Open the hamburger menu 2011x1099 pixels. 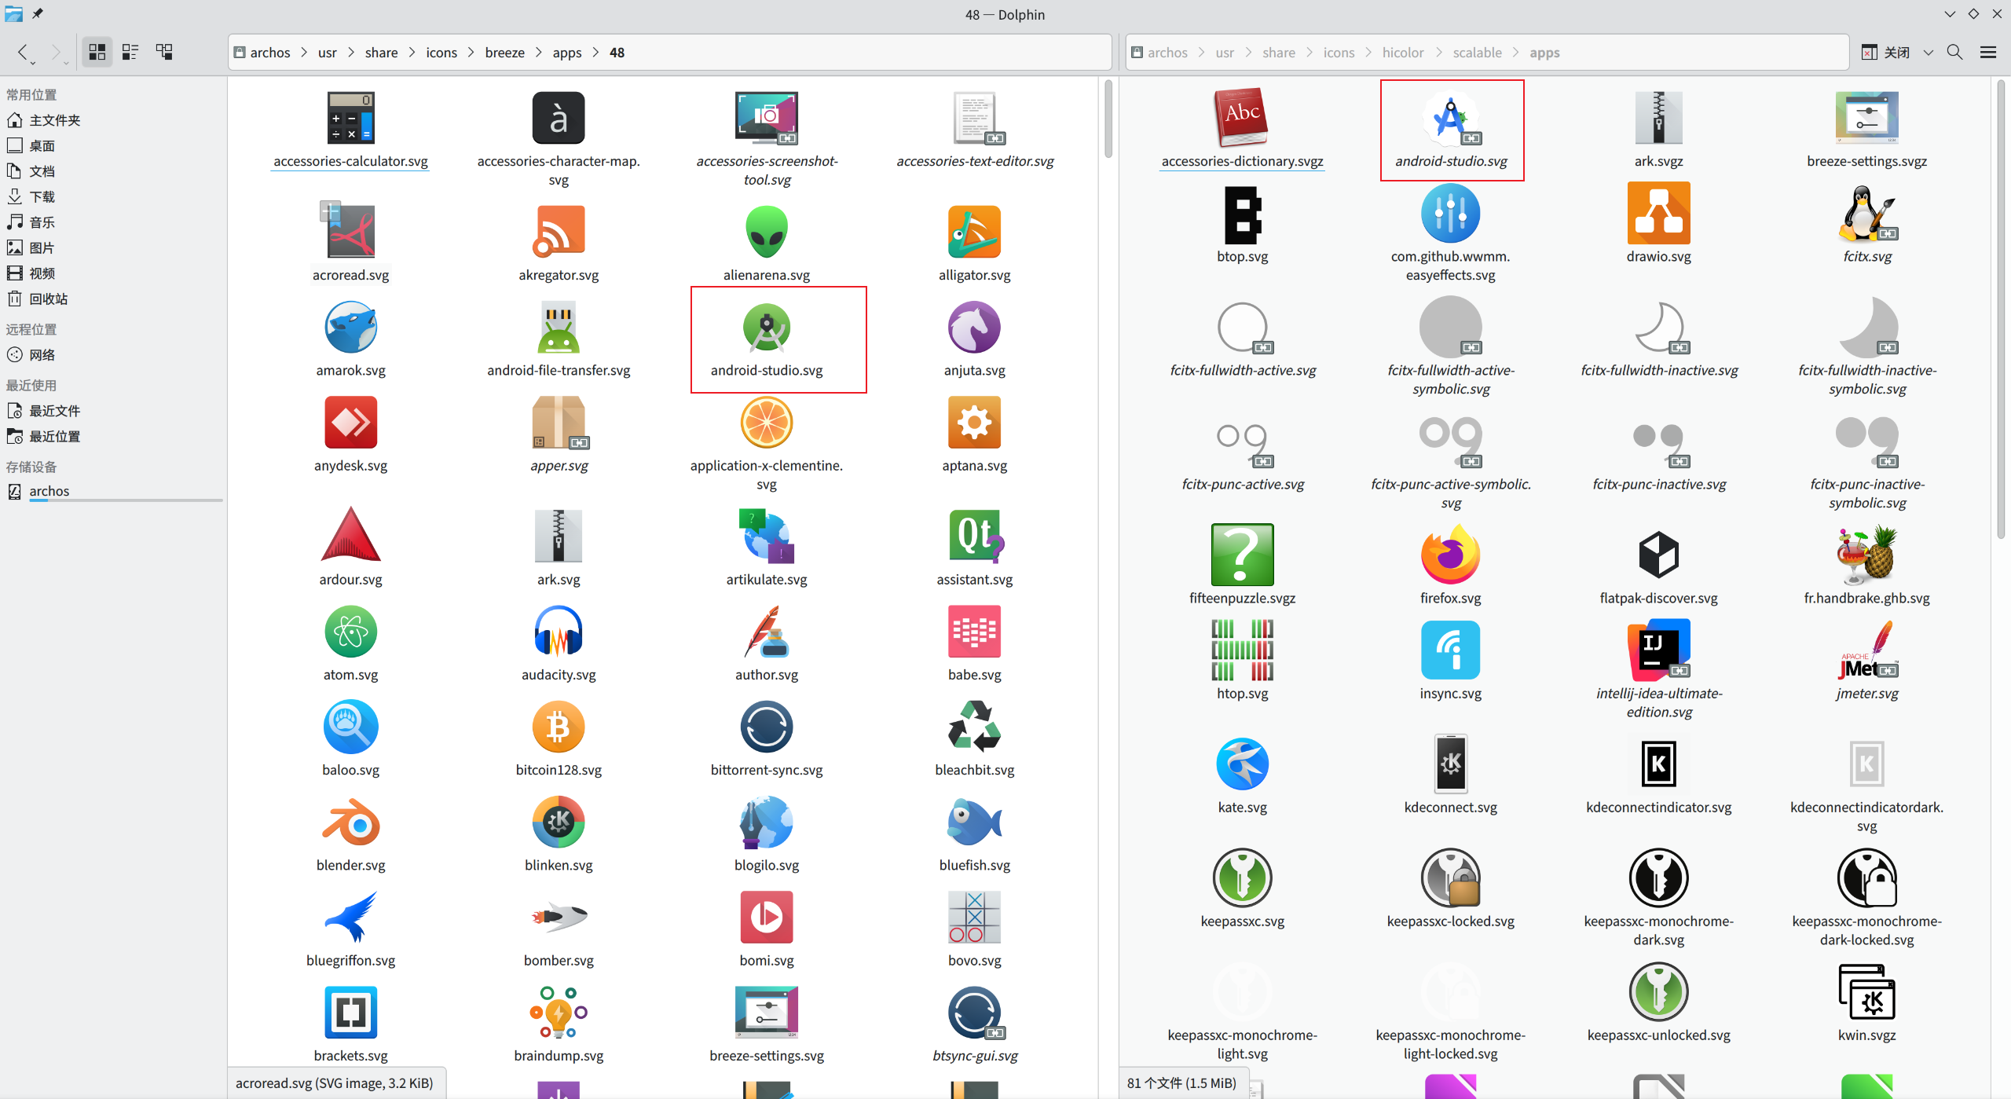(1988, 53)
